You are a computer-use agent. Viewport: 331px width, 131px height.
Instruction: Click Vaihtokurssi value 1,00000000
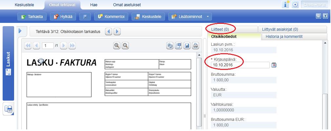[x=244, y=110]
